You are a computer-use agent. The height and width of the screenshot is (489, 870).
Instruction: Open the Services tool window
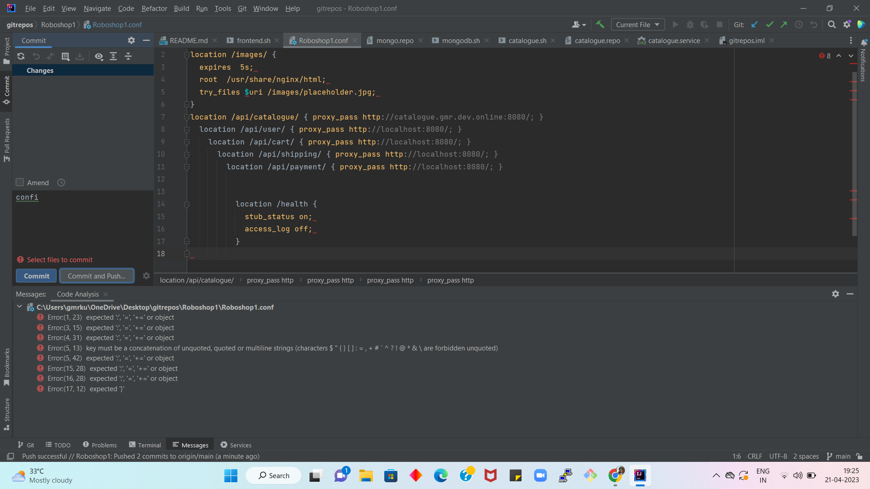point(236,445)
